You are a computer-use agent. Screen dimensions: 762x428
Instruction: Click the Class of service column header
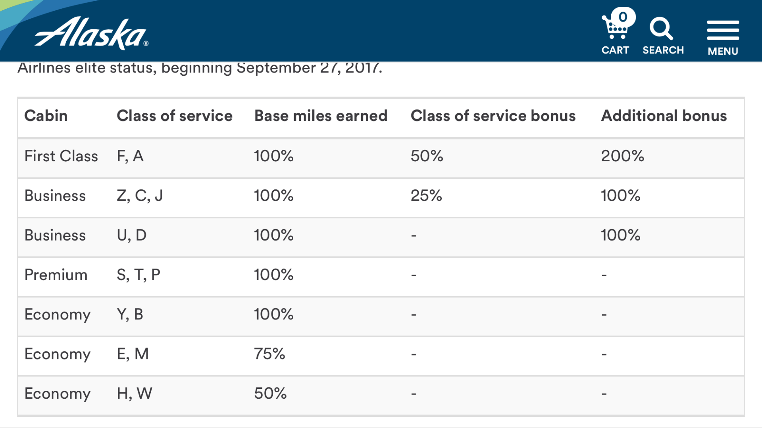click(174, 116)
